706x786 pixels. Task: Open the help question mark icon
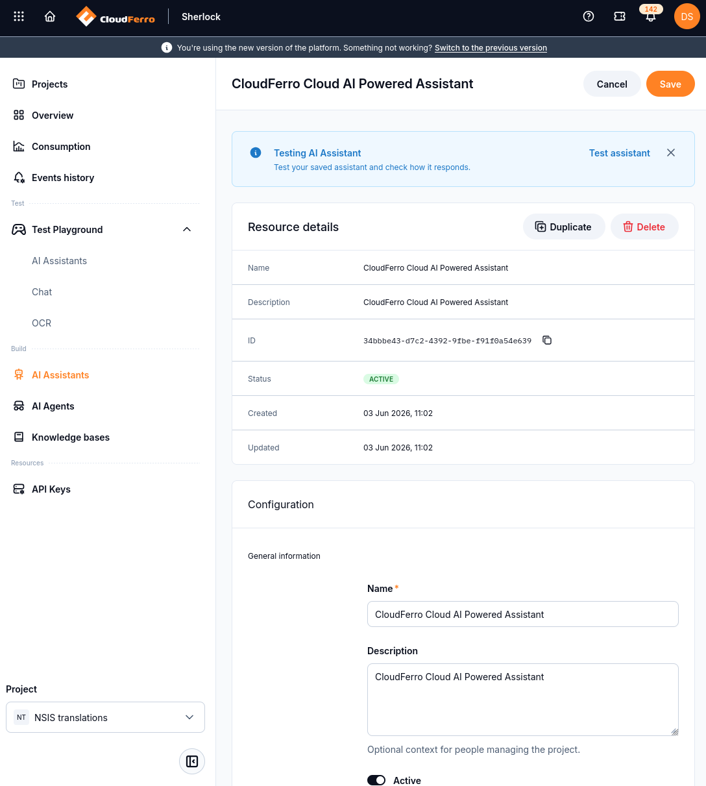click(x=589, y=17)
